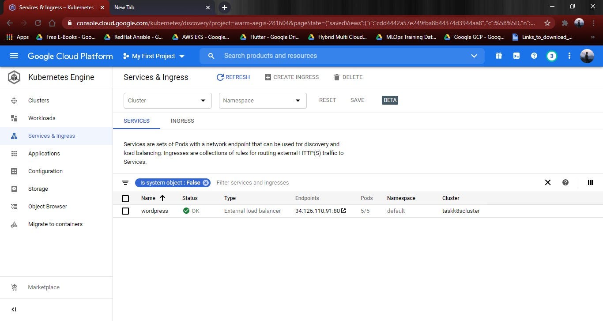Click the SAVE button
Viewport: 603px width, 321px height.
tap(357, 100)
